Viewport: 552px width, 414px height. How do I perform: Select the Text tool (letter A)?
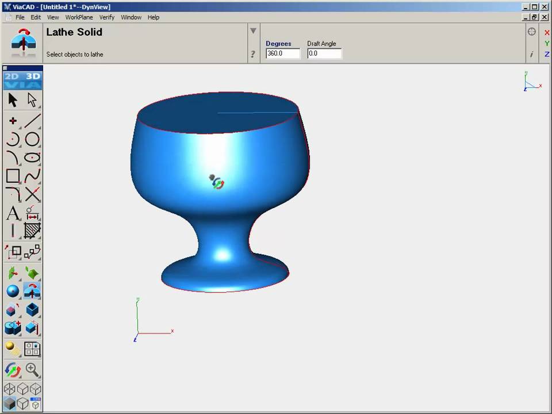pos(13,213)
